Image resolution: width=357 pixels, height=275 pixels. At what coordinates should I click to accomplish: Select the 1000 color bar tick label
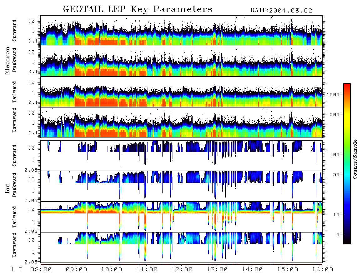click(333, 95)
